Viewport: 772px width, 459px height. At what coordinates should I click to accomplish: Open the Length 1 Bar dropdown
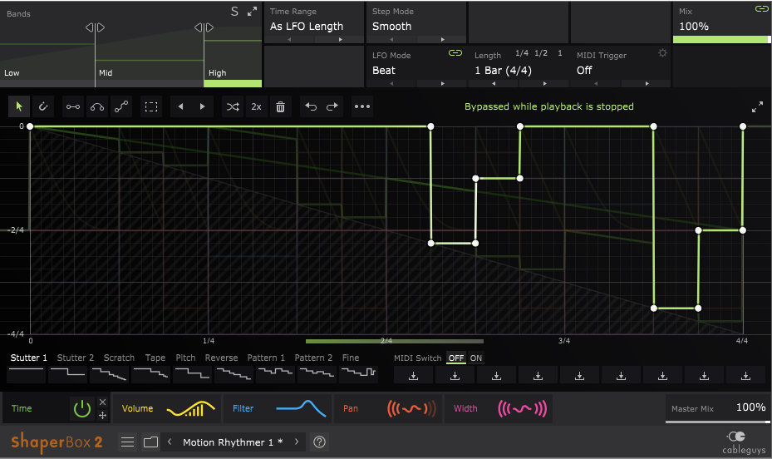click(x=504, y=71)
